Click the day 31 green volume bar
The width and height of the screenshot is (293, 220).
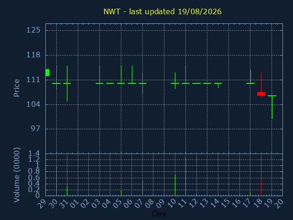[67, 191]
